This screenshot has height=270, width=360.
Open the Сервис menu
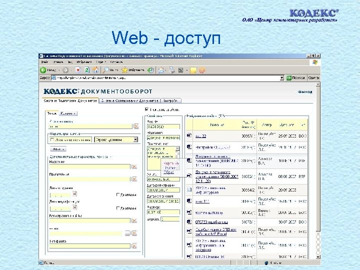pos(101,62)
